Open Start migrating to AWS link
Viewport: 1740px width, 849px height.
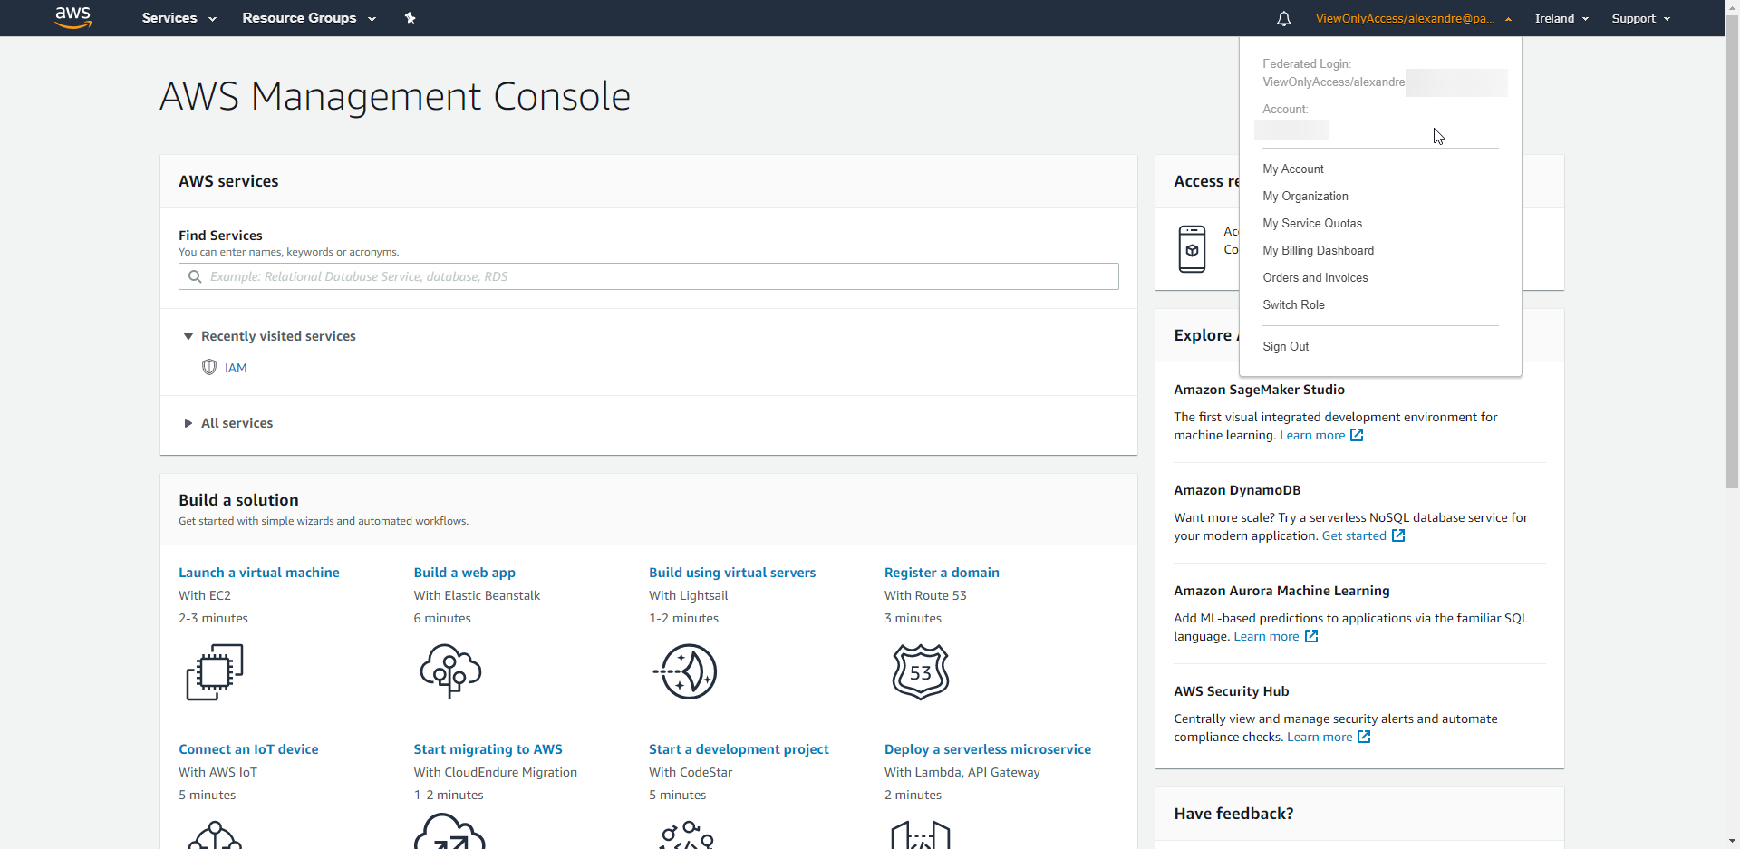pos(488,749)
